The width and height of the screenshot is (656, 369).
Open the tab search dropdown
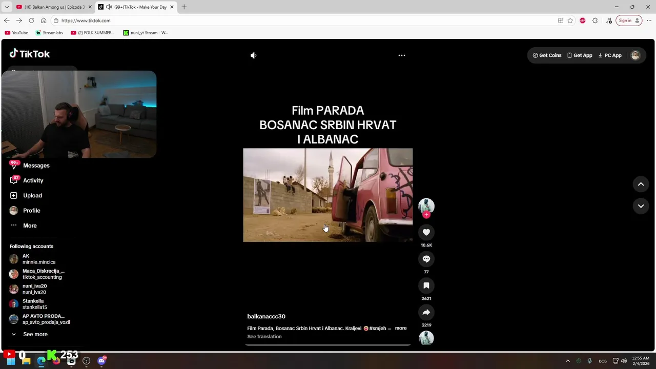[7, 7]
